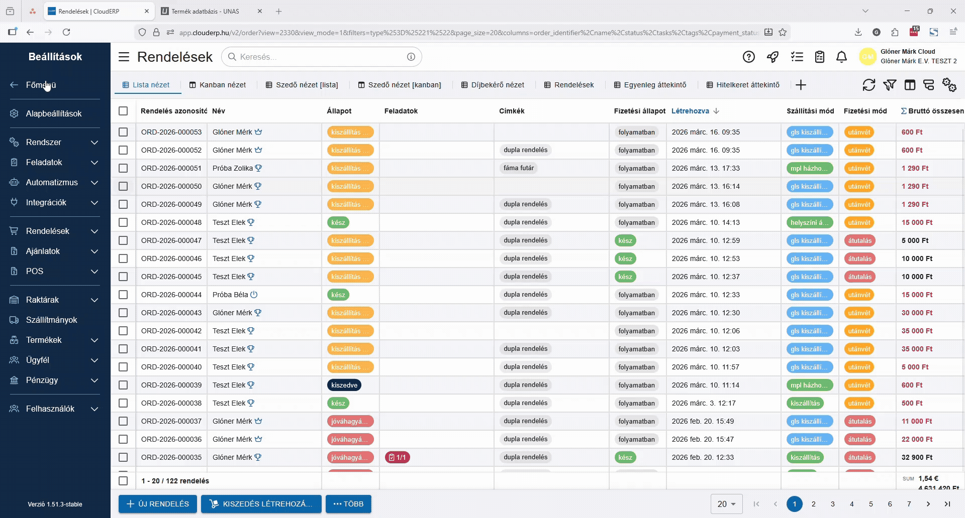Click the ÚJ RENDELÉS button
This screenshot has width=965, height=518.
pos(157,503)
